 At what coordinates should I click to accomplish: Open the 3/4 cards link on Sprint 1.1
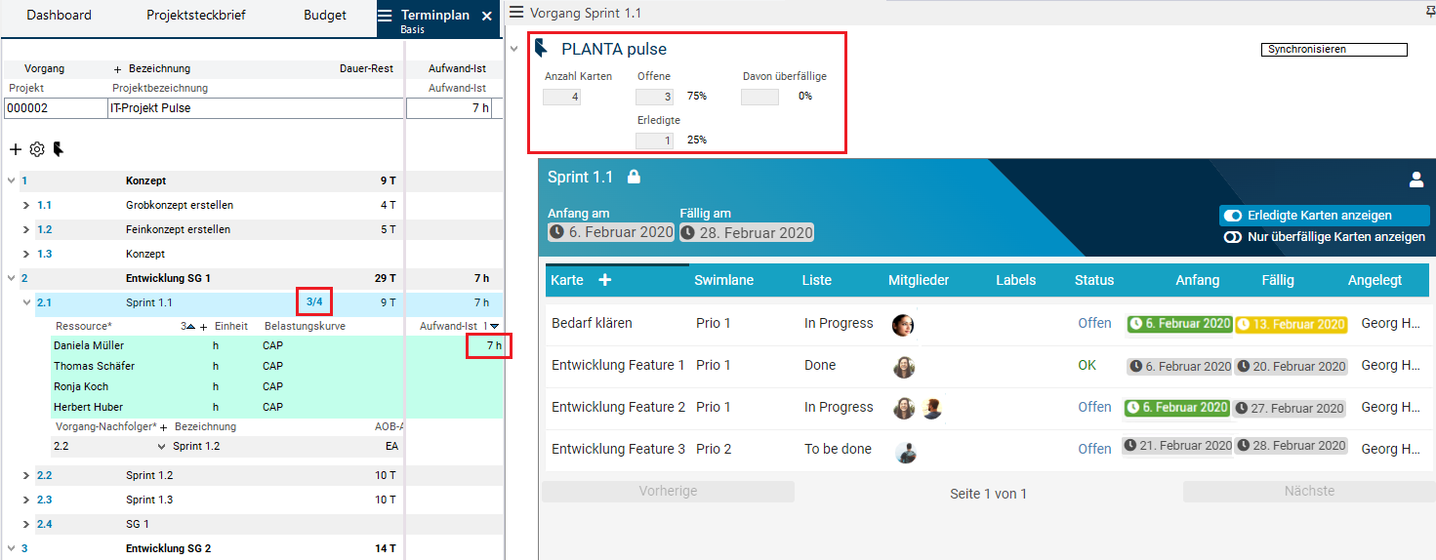314,302
